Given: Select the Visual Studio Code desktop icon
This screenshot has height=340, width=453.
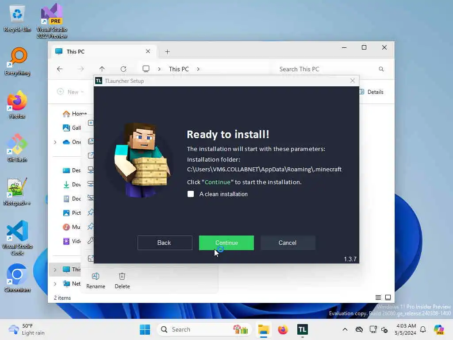Looking at the screenshot, I should pyautogui.click(x=17, y=238).
